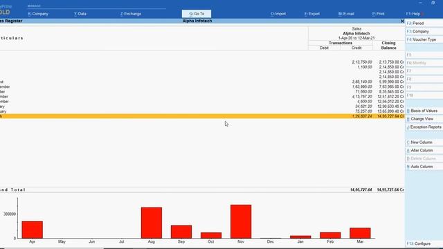This screenshot has height=249, width=443.
Task: Click the G: Go To button
Action: point(197,14)
